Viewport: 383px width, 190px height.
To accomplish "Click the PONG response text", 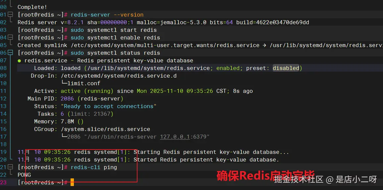I will pos(24,175).
